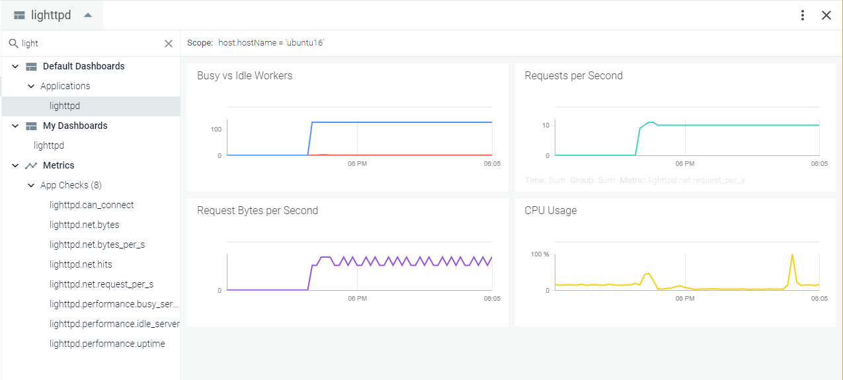Click the Metrics line-chart icon
The height and width of the screenshot is (380, 843).
click(x=31, y=165)
